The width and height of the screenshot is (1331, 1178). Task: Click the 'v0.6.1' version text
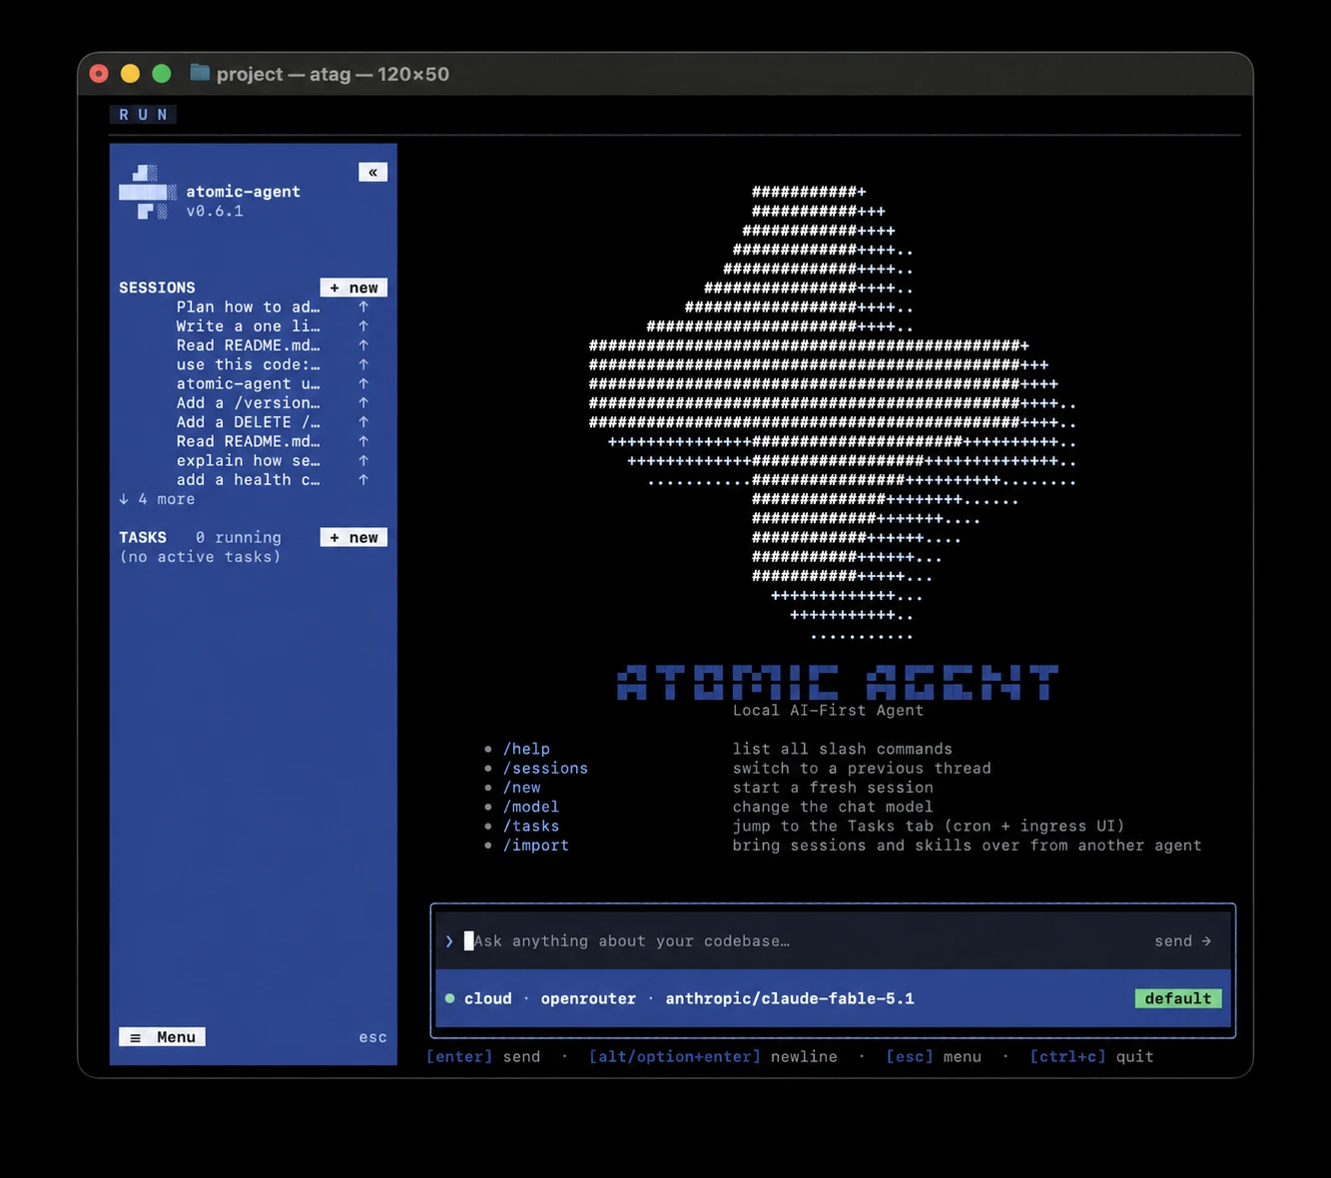pos(215,212)
